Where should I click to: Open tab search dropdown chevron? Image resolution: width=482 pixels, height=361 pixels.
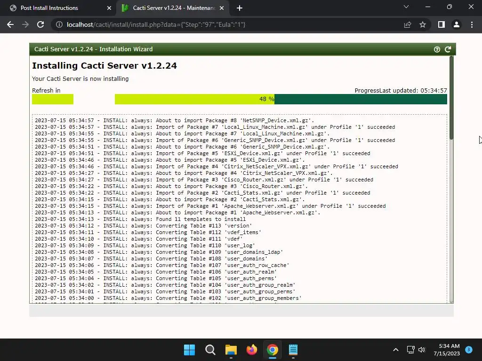click(x=406, y=7)
